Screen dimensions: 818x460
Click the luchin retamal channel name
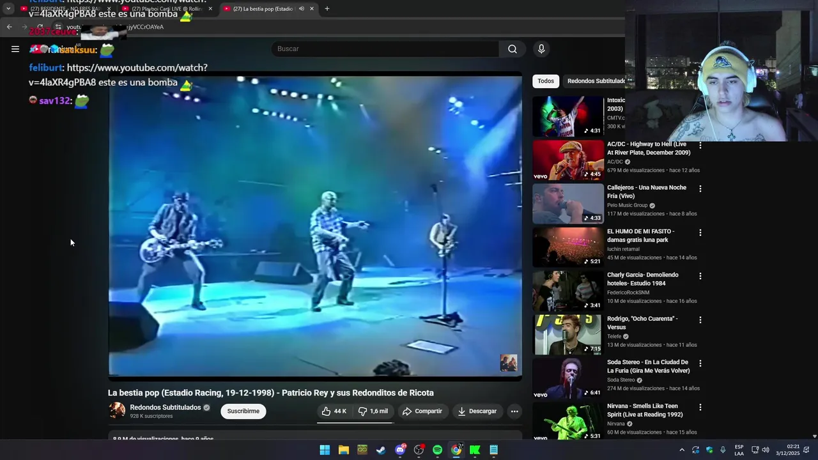623,249
